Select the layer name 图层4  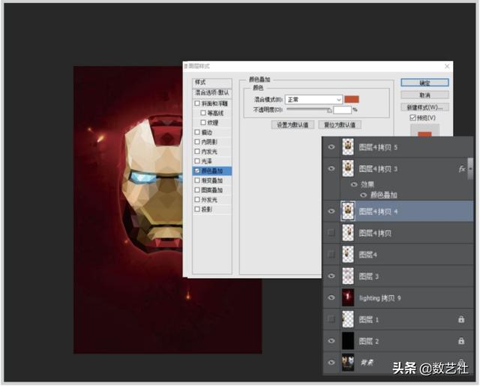pos(368,255)
